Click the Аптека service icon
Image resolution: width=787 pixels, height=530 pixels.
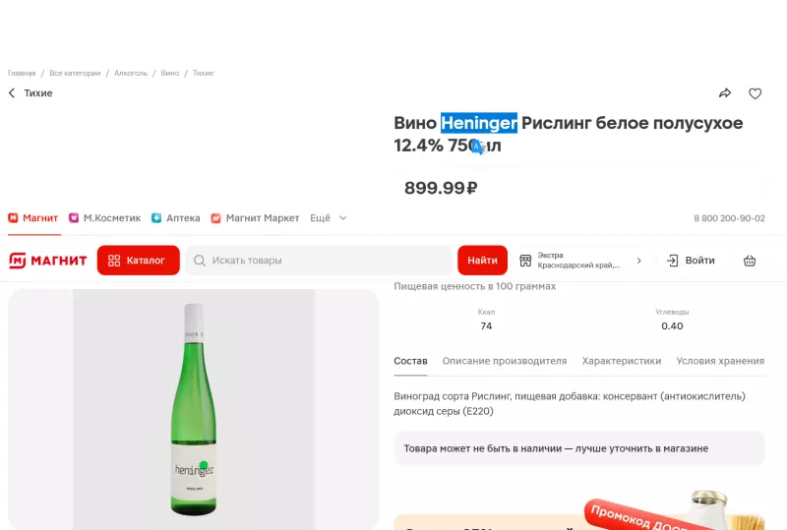coord(156,218)
